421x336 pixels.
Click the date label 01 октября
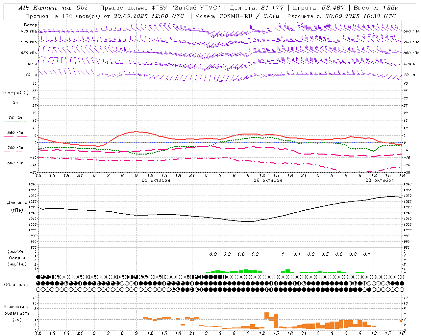156,180
